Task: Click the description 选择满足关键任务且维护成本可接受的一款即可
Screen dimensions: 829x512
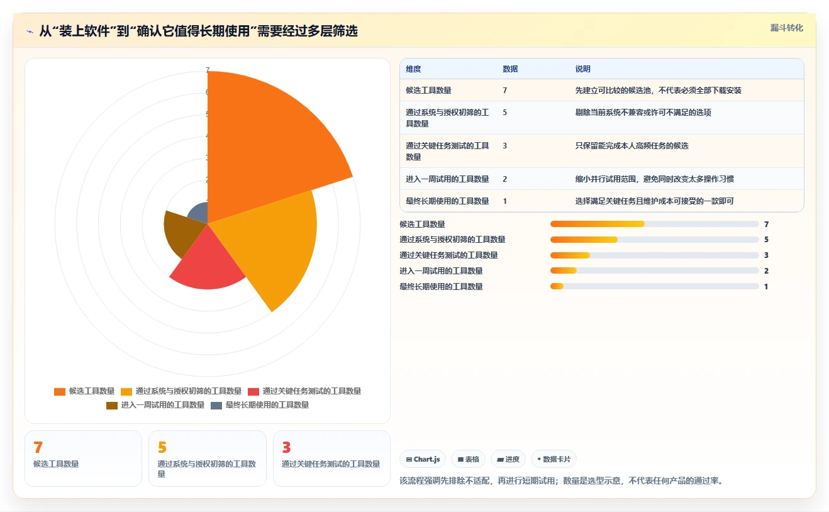Action: pyautogui.click(x=654, y=201)
